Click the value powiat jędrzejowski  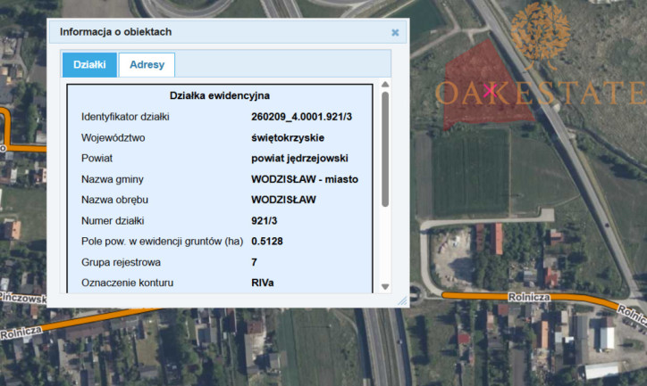pyautogui.click(x=299, y=159)
